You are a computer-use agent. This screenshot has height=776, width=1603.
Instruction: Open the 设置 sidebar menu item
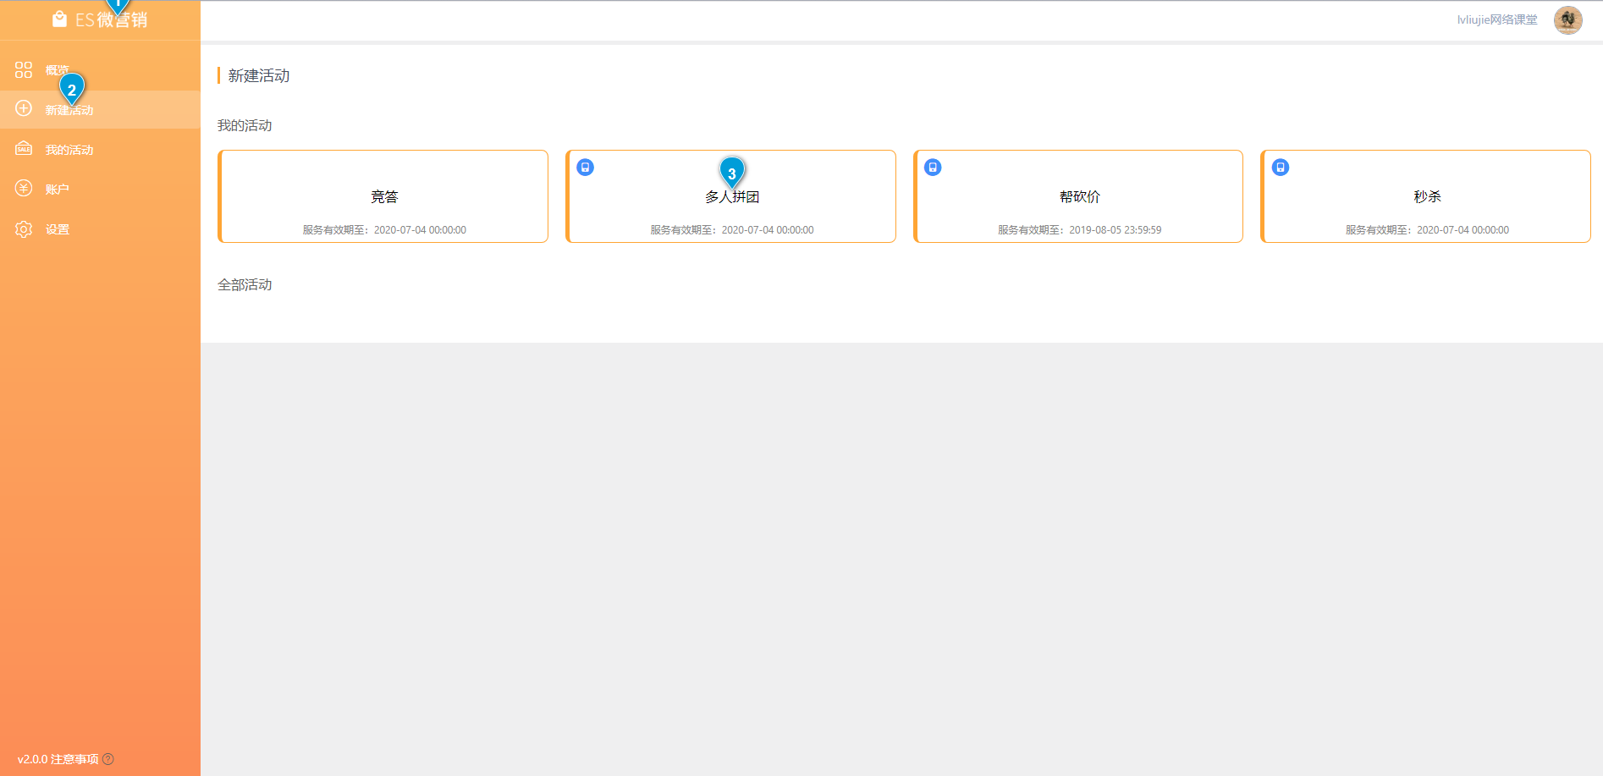(58, 229)
